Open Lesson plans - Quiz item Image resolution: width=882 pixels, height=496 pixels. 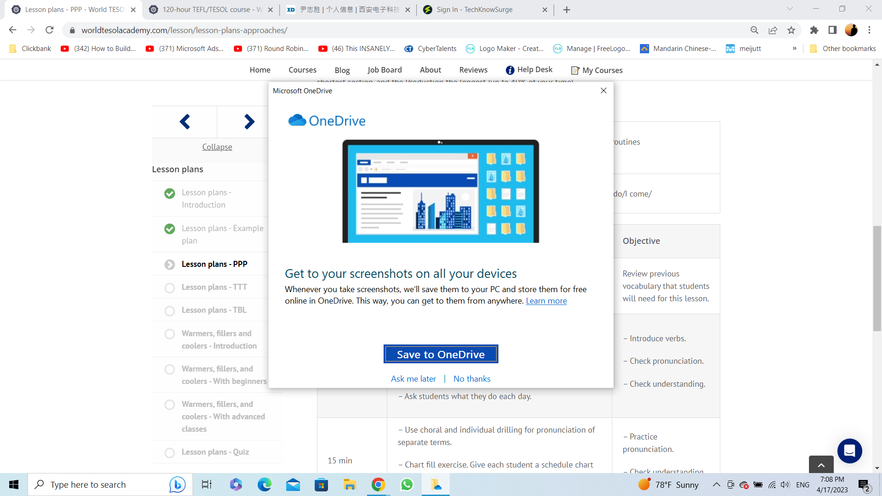pos(215,452)
